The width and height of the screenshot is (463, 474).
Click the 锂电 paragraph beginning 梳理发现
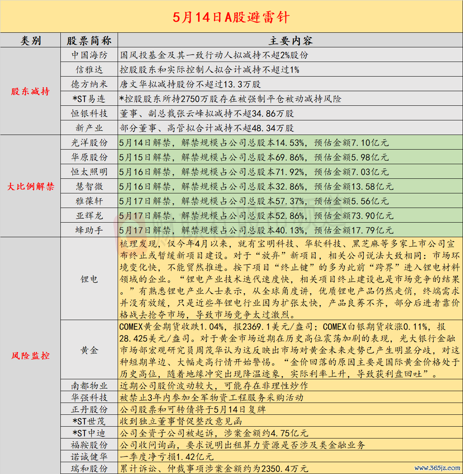pyautogui.click(x=290, y=279)
